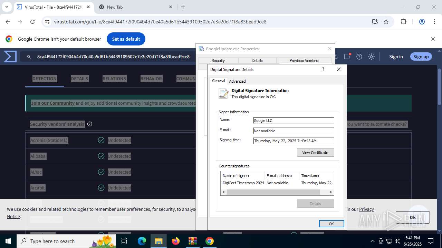Close the New Tab browser tab
442x248 pixels.
pyautogui.click(x=171, y=7)
